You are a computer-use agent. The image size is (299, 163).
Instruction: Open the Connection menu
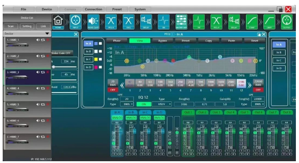[93, 9]
